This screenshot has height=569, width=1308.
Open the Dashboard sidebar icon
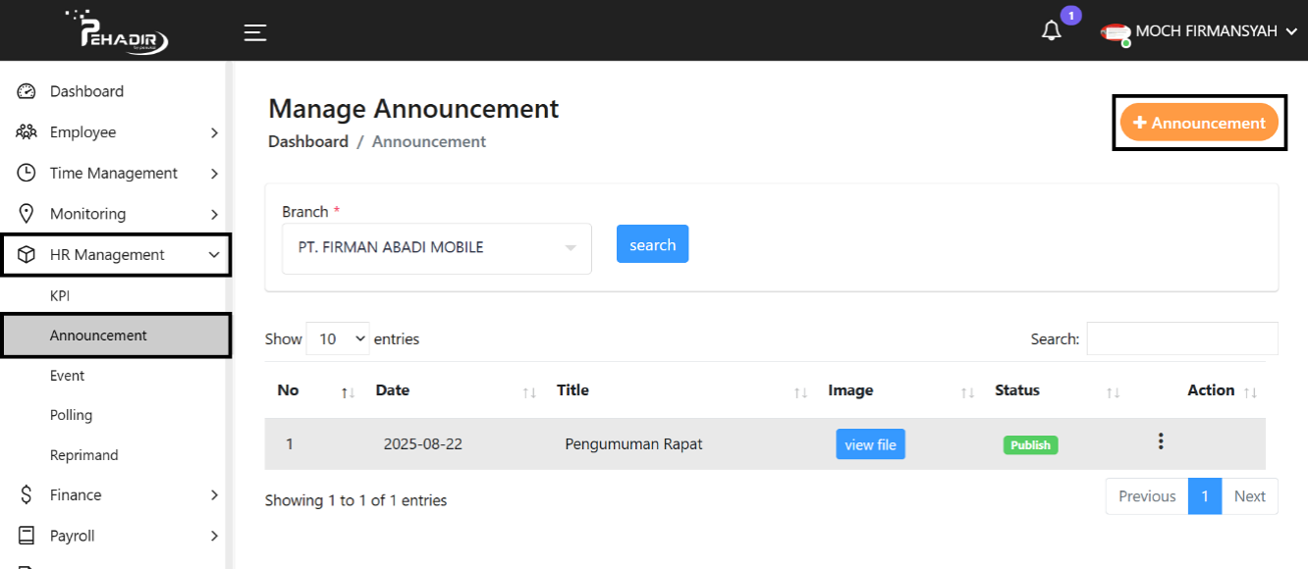pyautogui.click(x=25, y=90)
